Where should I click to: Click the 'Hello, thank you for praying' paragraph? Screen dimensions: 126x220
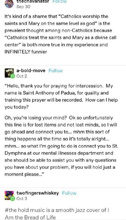pos(61,96)
